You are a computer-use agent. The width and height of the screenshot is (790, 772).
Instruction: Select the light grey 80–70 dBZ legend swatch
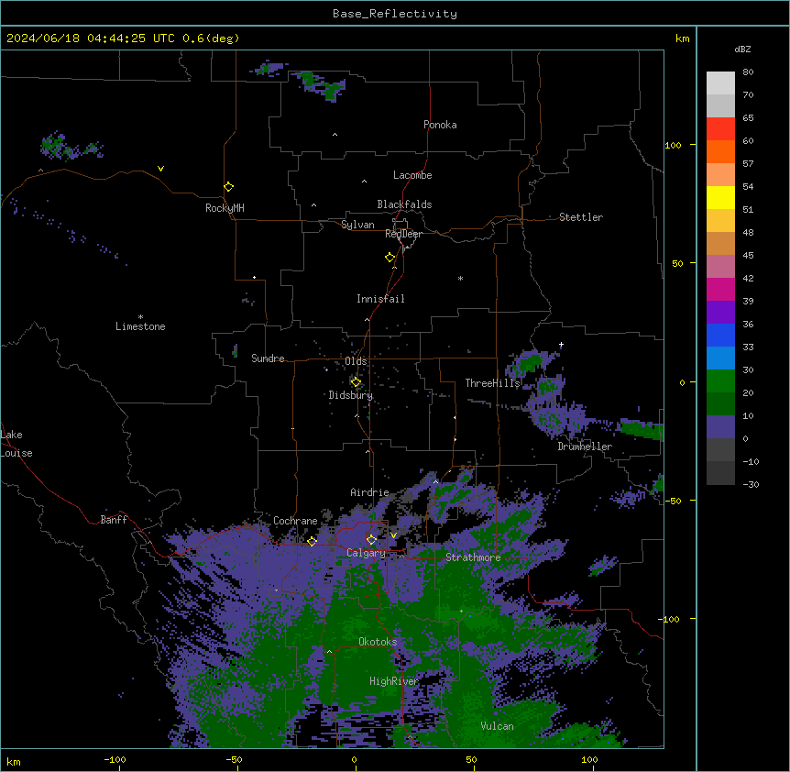(x=720, y=83)
